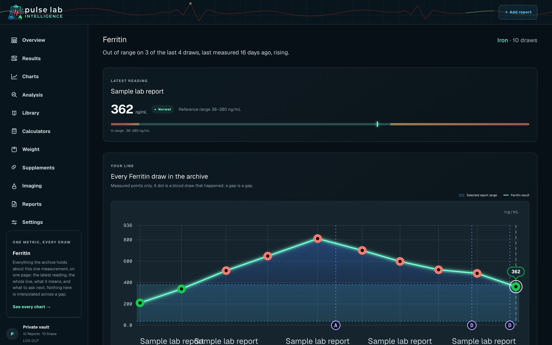The image size is (552, 345).
Task: Click the Analysis magnifier icon
Action: pyautogui.click(x=14, y=95)
